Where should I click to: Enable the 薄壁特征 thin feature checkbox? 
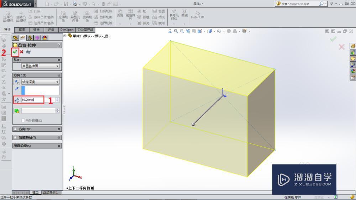click(15, 137)
